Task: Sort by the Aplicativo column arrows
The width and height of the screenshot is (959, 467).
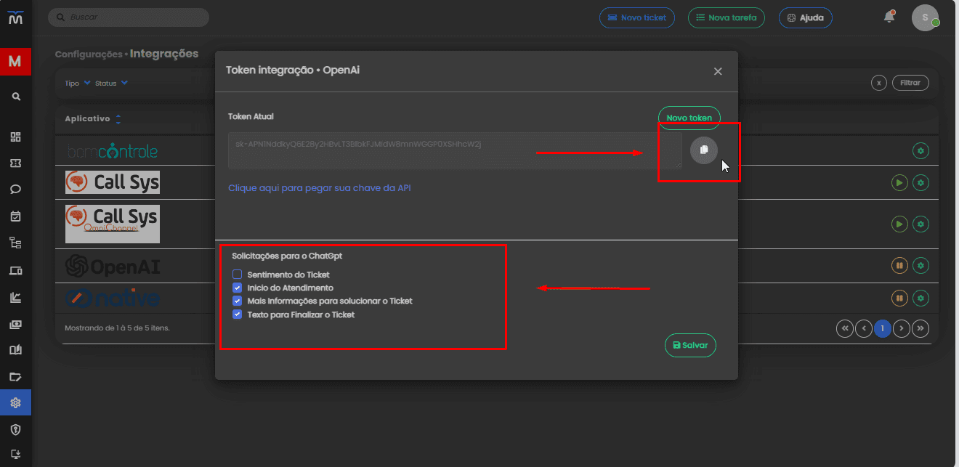Action: coord(118,118)
